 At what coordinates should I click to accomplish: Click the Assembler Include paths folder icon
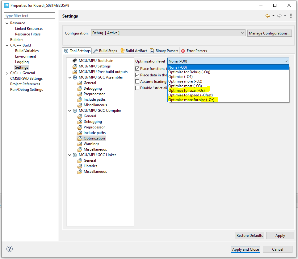[80, 99]
